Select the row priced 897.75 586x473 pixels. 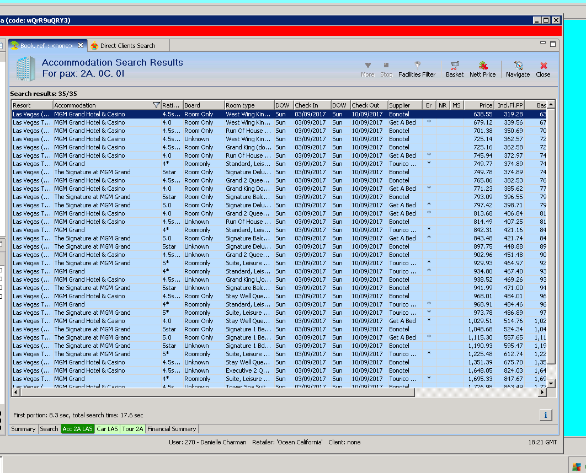[279, 246]
